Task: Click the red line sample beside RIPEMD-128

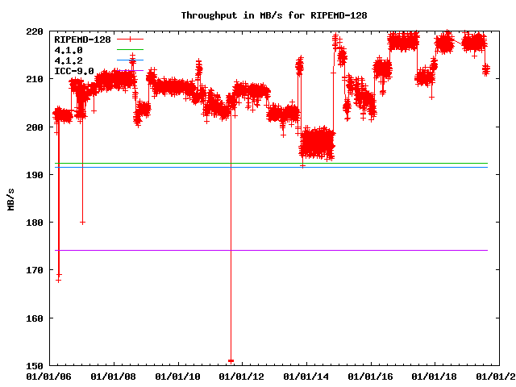Action: pos(130,39)
